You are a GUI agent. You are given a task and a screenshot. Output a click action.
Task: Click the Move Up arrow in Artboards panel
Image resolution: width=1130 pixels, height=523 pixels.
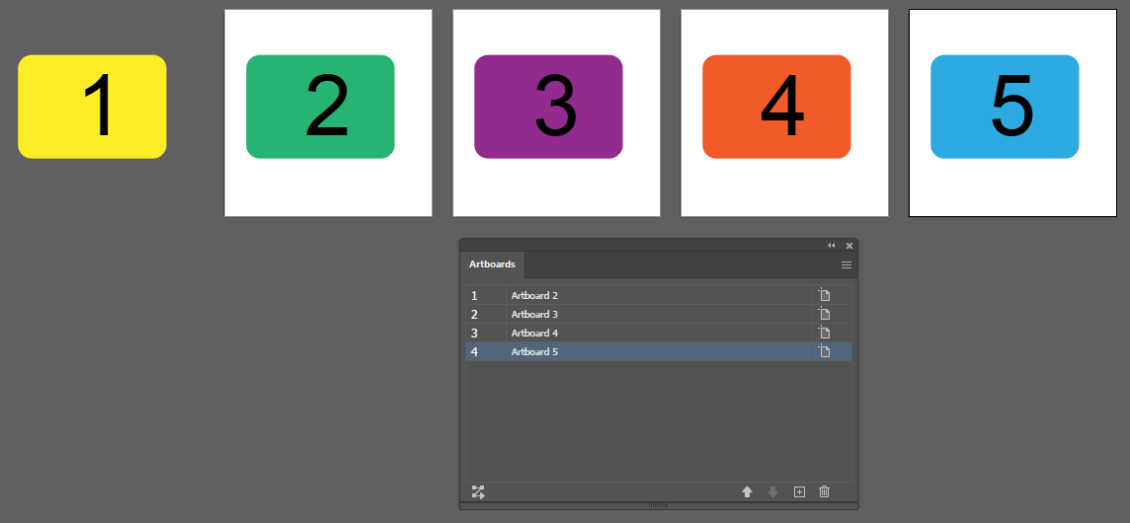748,491
